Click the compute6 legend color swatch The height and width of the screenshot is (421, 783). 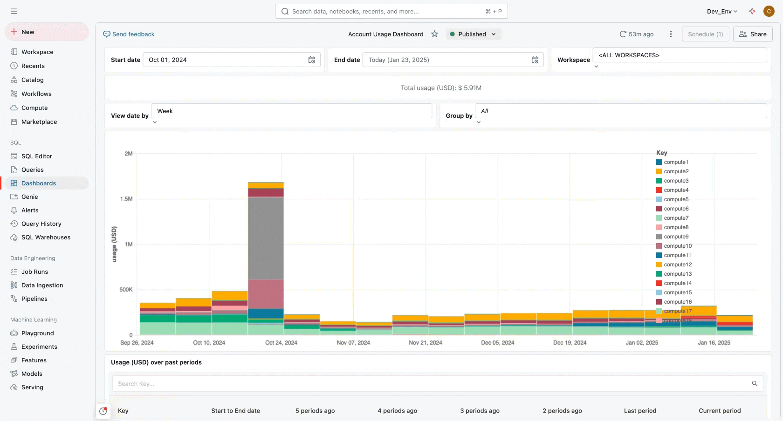point(659,209)
